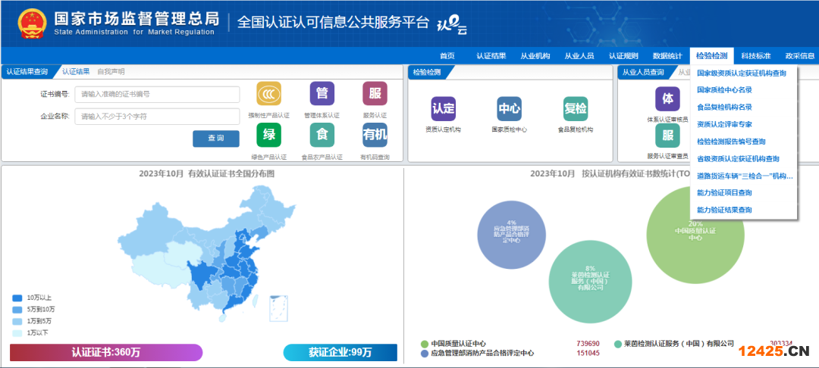Open the 国家质检中心 icon
Viewport: 819px width, 368px height.
509,109
